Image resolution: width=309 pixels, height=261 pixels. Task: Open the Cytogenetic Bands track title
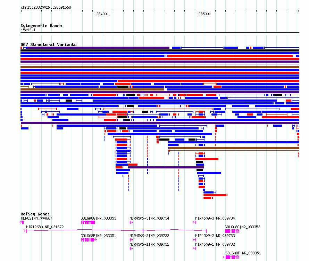(x=41, y=26)
